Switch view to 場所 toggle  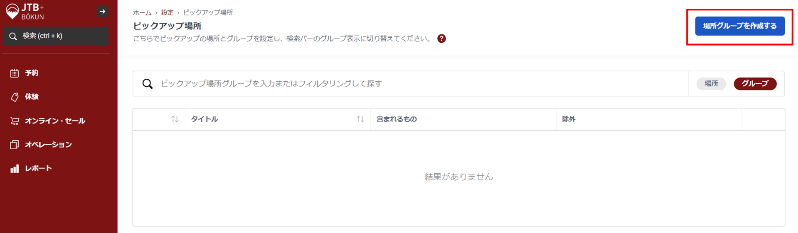[x=711, y=84]
